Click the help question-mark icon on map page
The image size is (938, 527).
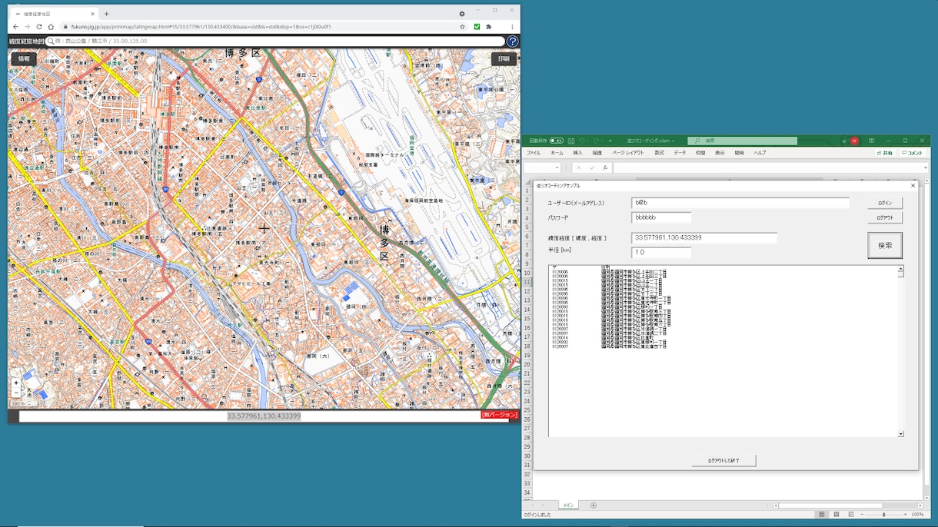click(x=512, y=41)
